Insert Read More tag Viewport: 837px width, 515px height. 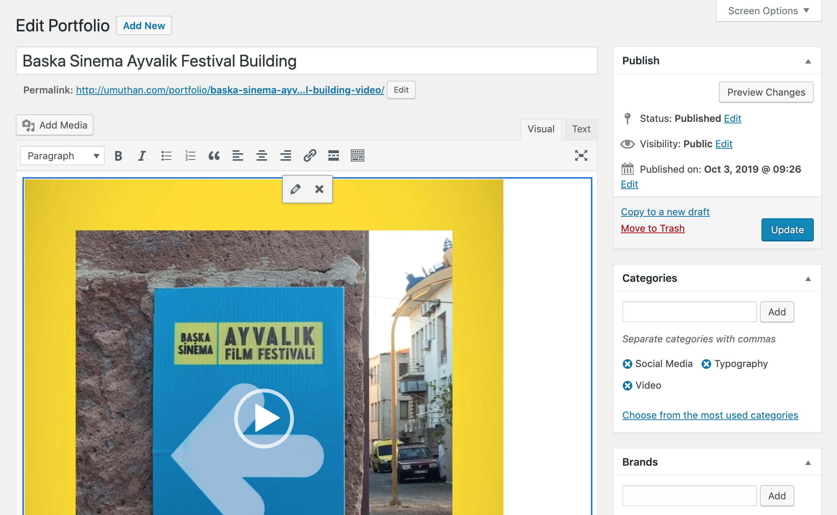334,155
